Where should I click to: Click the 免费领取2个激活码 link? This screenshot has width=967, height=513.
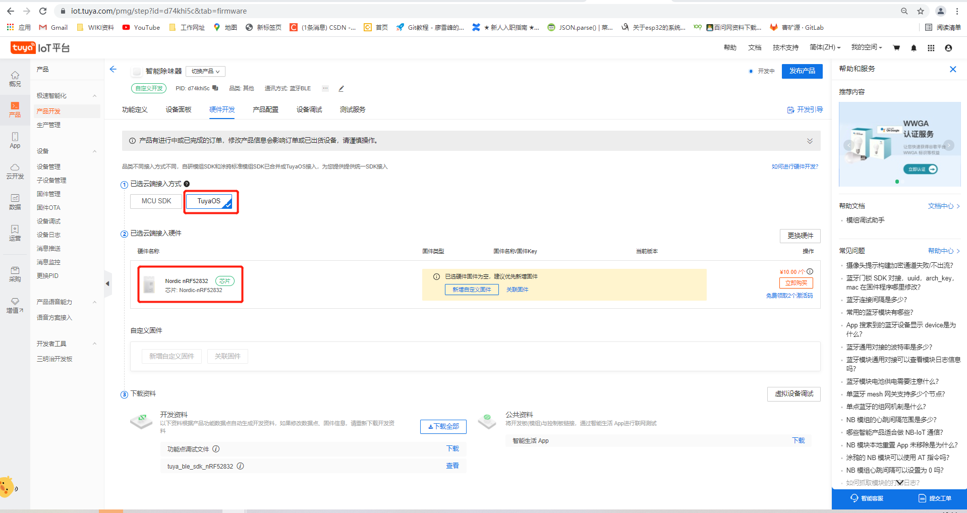coord(789,296)
